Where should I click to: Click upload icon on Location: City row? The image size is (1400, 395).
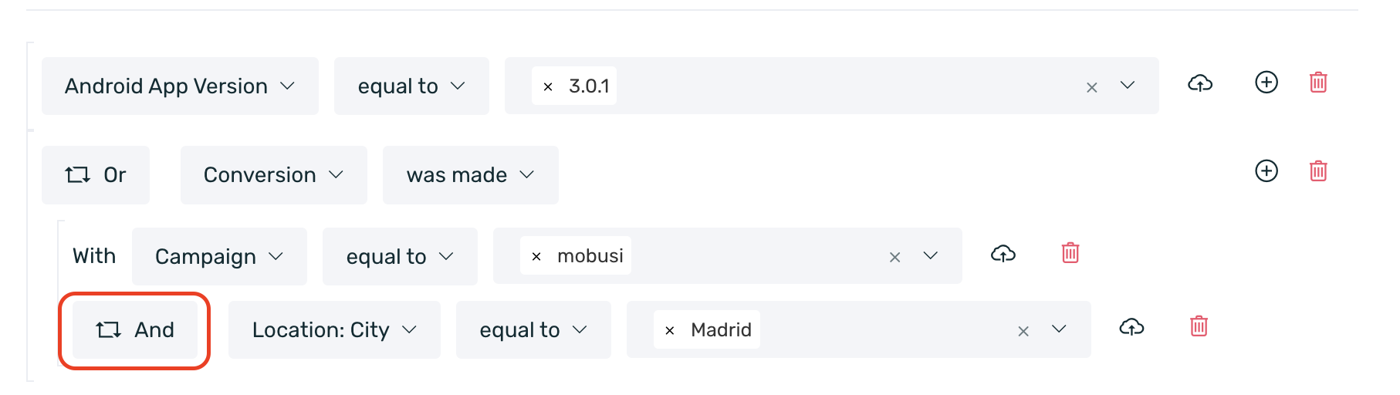pos(1131,328)
